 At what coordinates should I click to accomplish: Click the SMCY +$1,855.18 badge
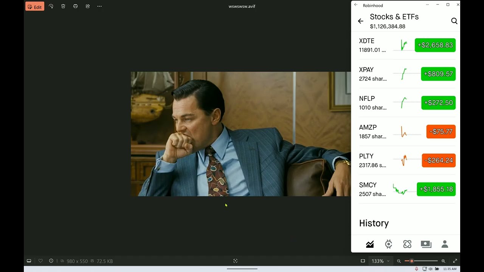436,189
